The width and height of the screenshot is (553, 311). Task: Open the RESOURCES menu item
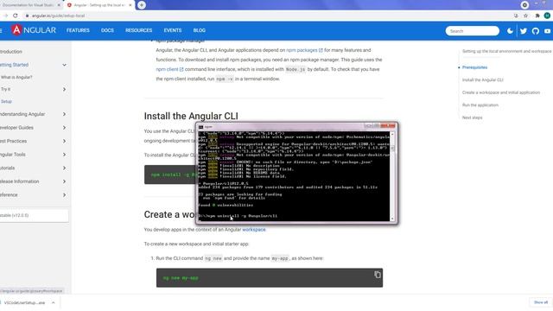click(138, 30)
